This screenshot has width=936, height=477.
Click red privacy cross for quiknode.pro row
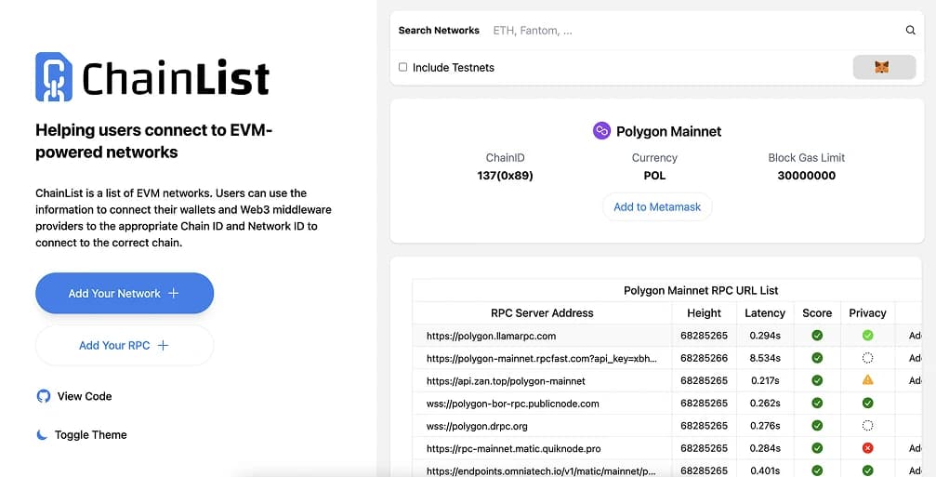[867, 448]
